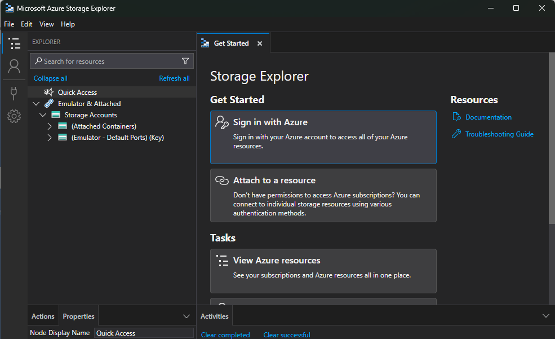Screen dimensions: 555x339
Task: Collapse the Activities panel chevron
Action: pos(546,316)
